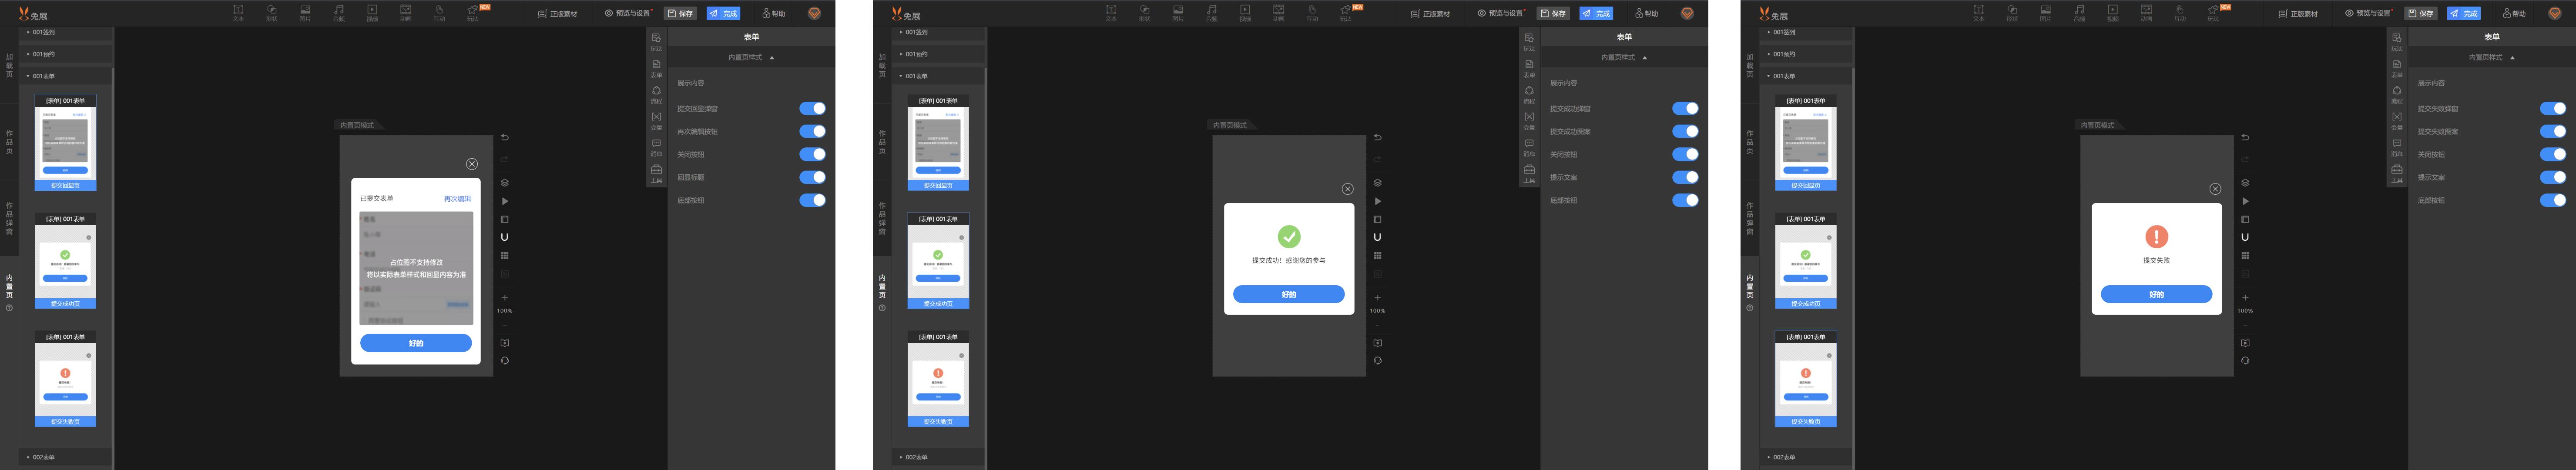The width and height of the screenshot is (2576, 470).
Task: Click the undo arrow beside canvas in right screenshot
Action: coord(2245,137)
